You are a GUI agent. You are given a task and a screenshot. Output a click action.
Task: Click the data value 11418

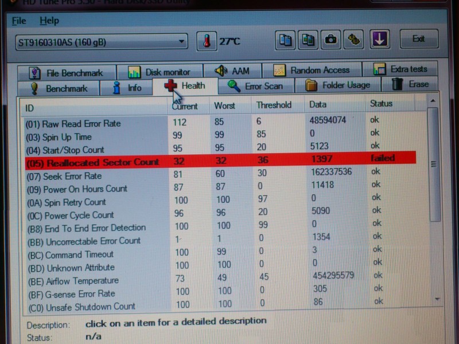322,185
